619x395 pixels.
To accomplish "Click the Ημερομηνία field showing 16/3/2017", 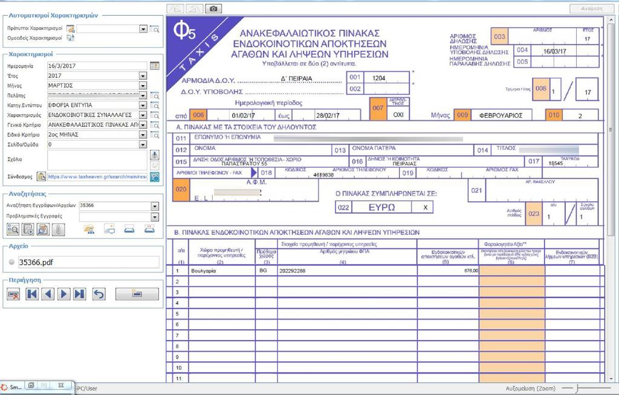I will [x=97, y=66].
